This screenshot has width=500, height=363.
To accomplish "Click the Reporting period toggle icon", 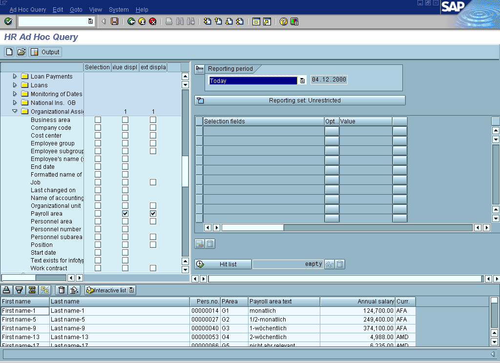I will tap(200, 69).
